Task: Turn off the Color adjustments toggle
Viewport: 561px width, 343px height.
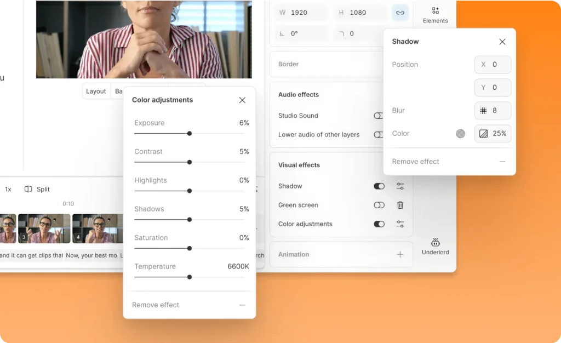Action: (379, 224)
